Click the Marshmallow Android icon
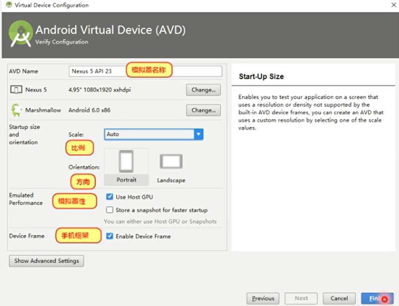The image size is (399, 306). (x=16, y=110)
